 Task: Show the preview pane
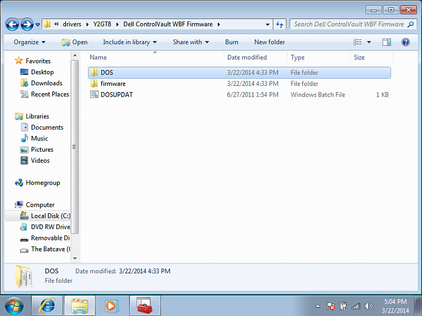tap(387, 42)
